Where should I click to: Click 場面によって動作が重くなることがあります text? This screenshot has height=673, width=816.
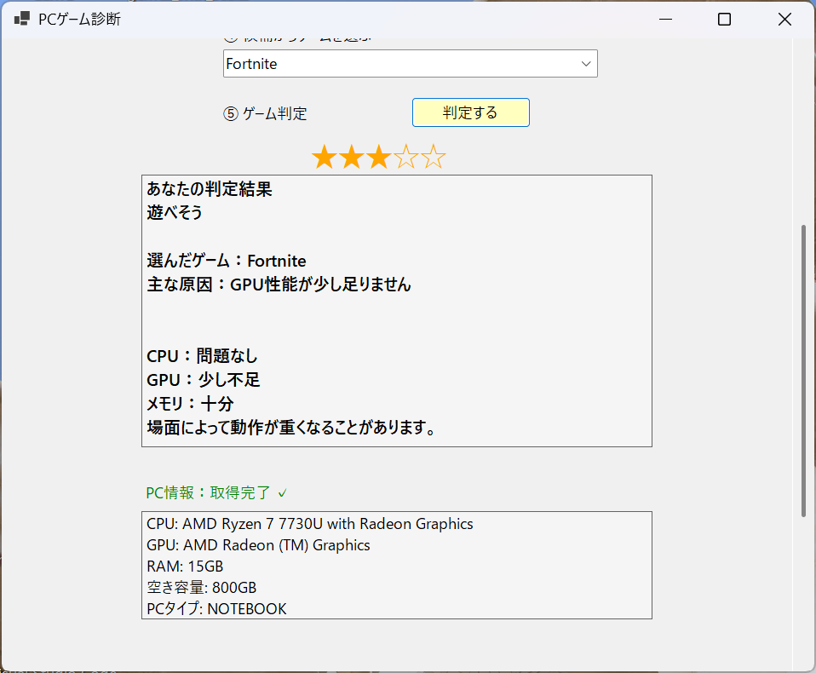coord(291,428)
